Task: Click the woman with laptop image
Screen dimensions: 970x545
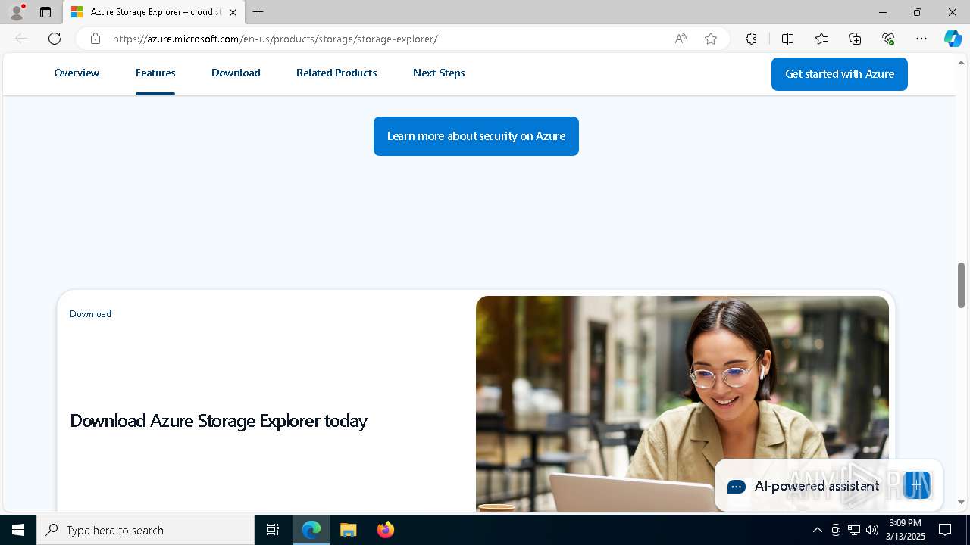Action: [682, 403]
